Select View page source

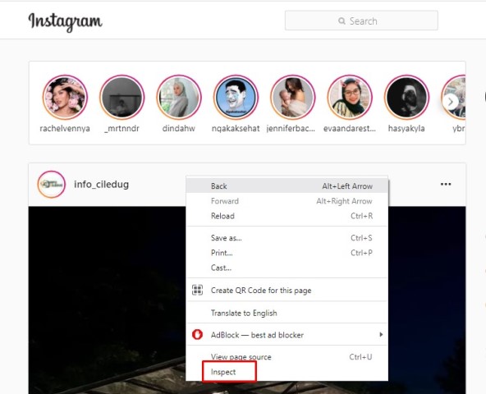287,357
